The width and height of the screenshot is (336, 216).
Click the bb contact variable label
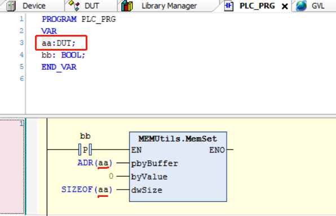(x=85, y=136)
